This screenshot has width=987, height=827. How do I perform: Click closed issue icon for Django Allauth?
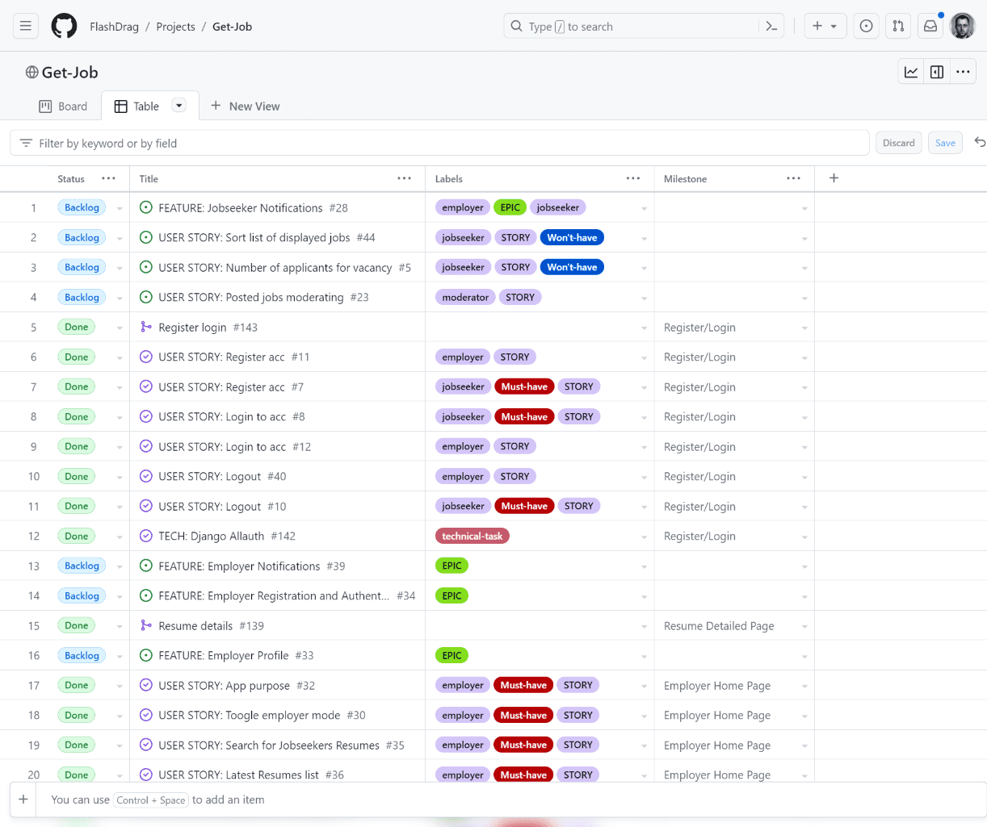pos(146,536)
